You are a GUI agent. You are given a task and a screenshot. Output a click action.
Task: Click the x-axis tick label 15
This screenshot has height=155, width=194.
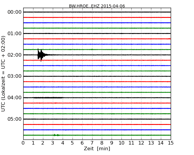(171, 143)
